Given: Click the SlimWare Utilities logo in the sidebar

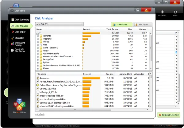Looking at the screenshot, I should pos(19,106).
